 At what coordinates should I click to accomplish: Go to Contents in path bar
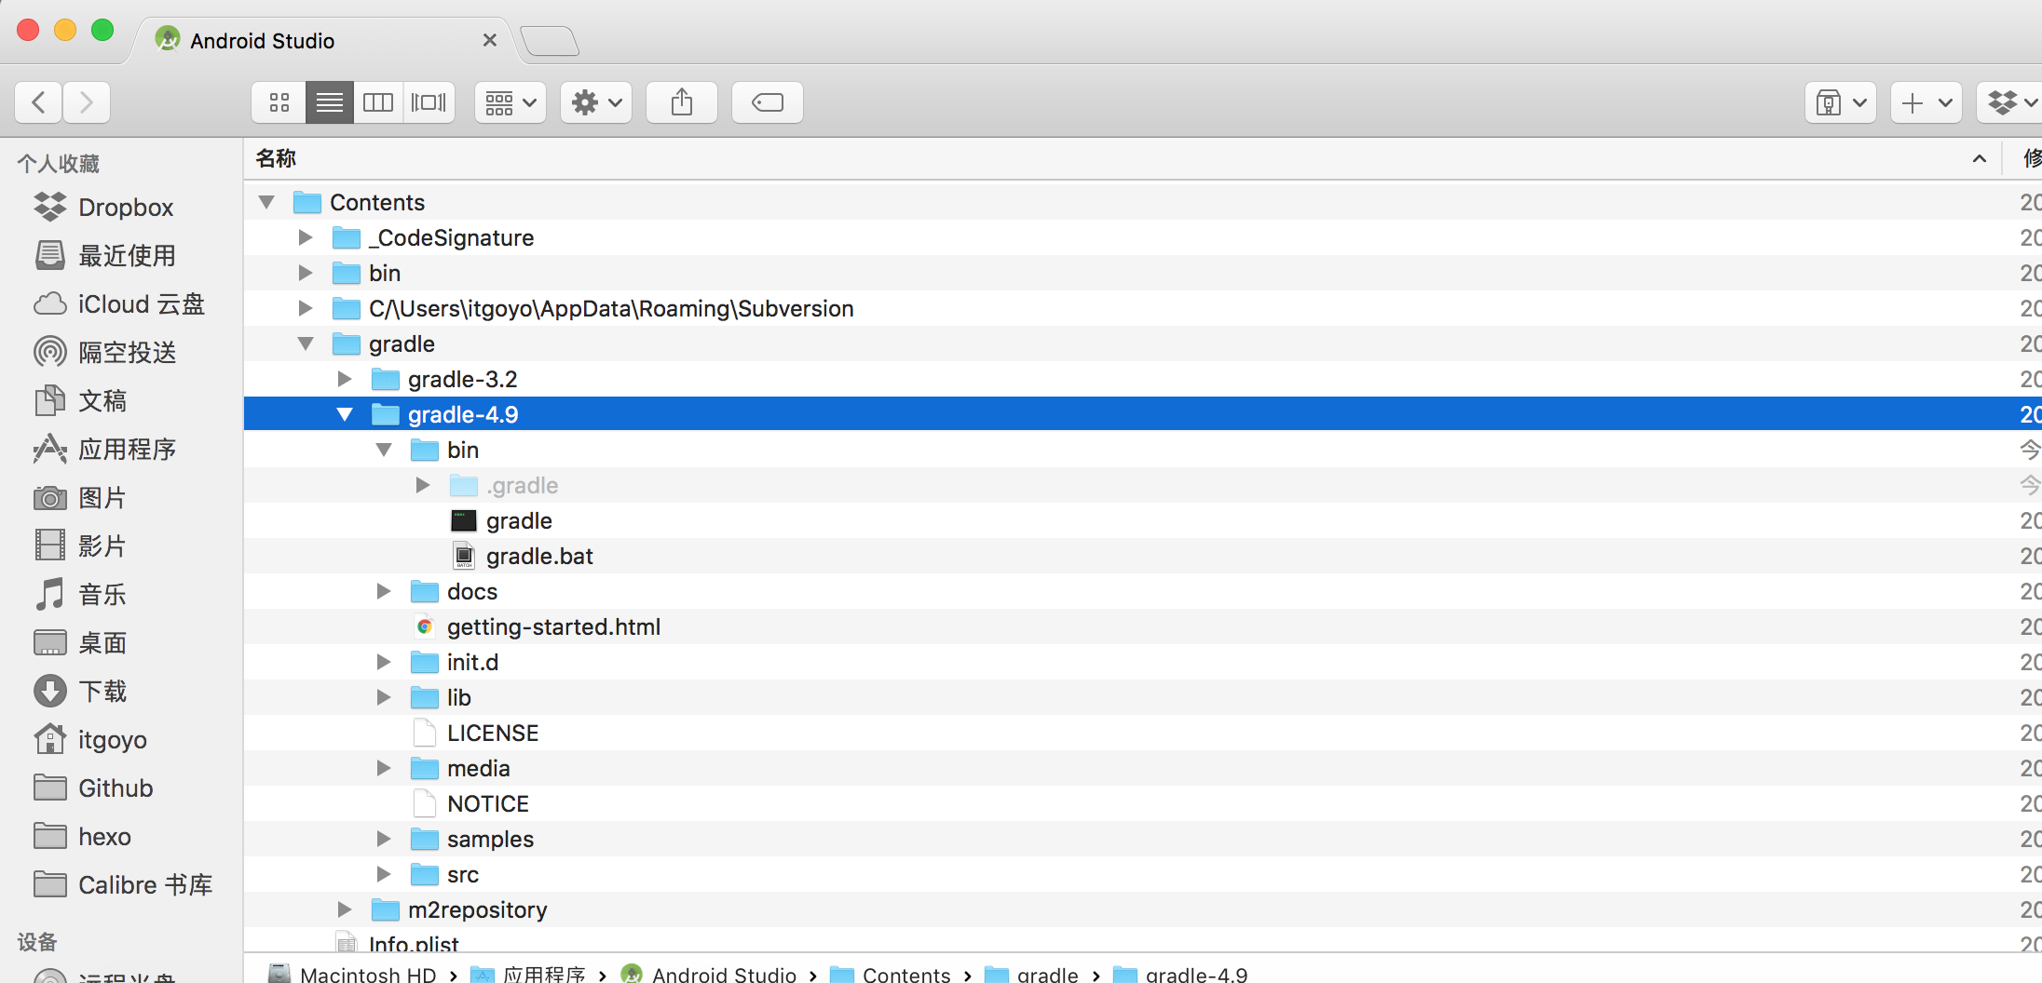[x=890, y=974]
